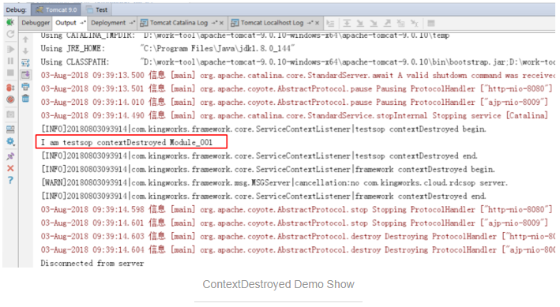Click the Up the stack trace arrow
This screenshot has height=307, width=560.
click(x=25, y=39)
